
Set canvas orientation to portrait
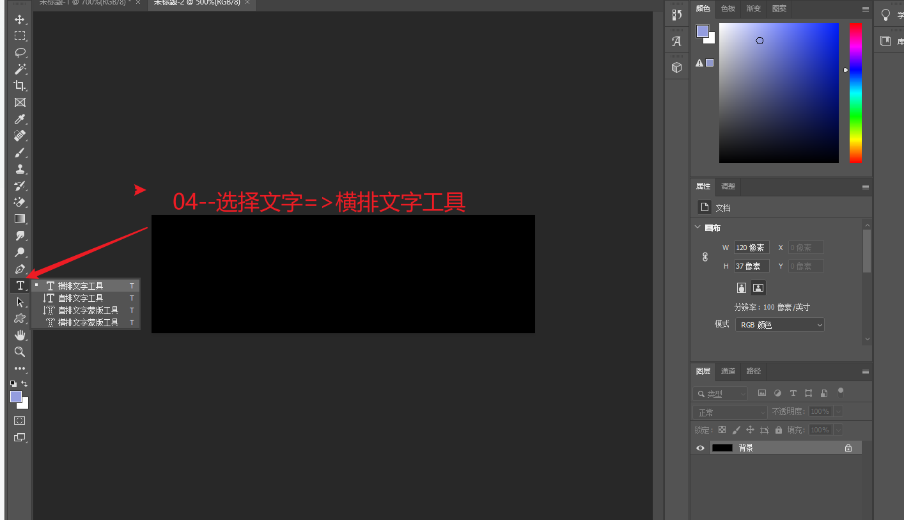tap(742, 288)
